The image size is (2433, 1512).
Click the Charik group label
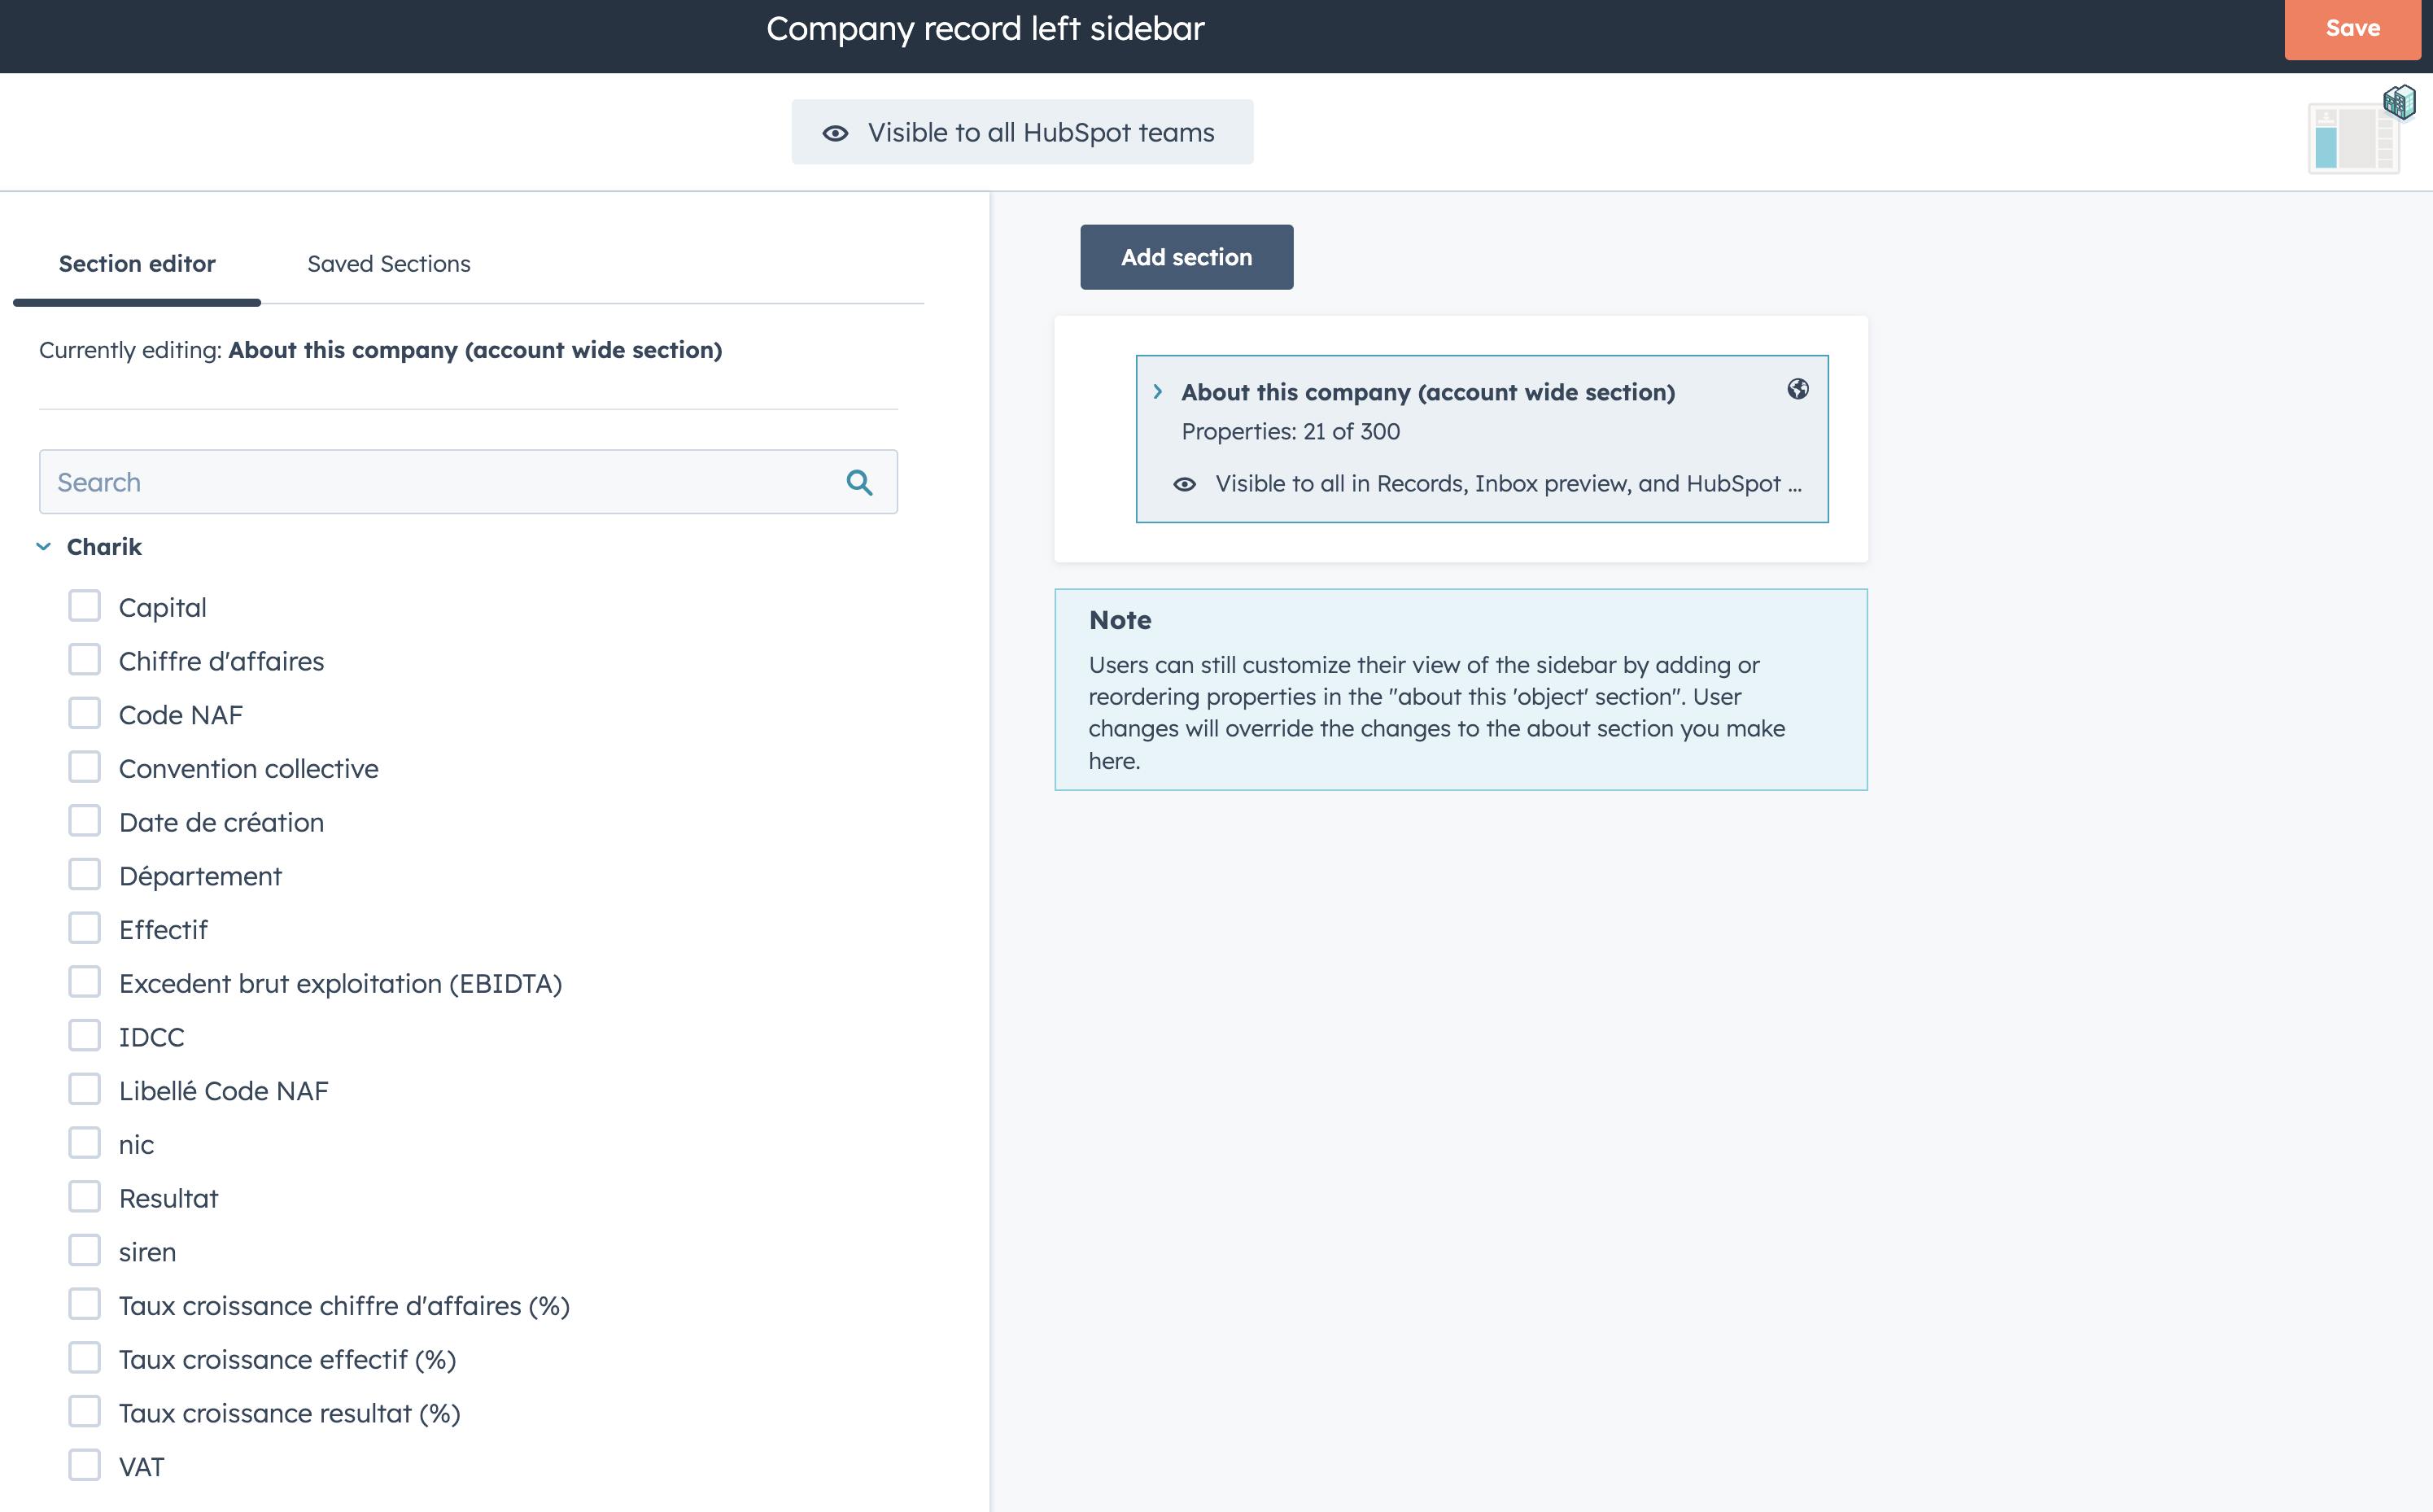[x=104, y=547]
